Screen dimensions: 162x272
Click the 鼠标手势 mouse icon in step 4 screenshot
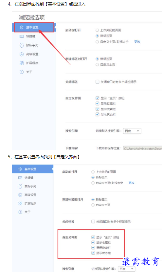pyautogui.click(x=22, y=45)
